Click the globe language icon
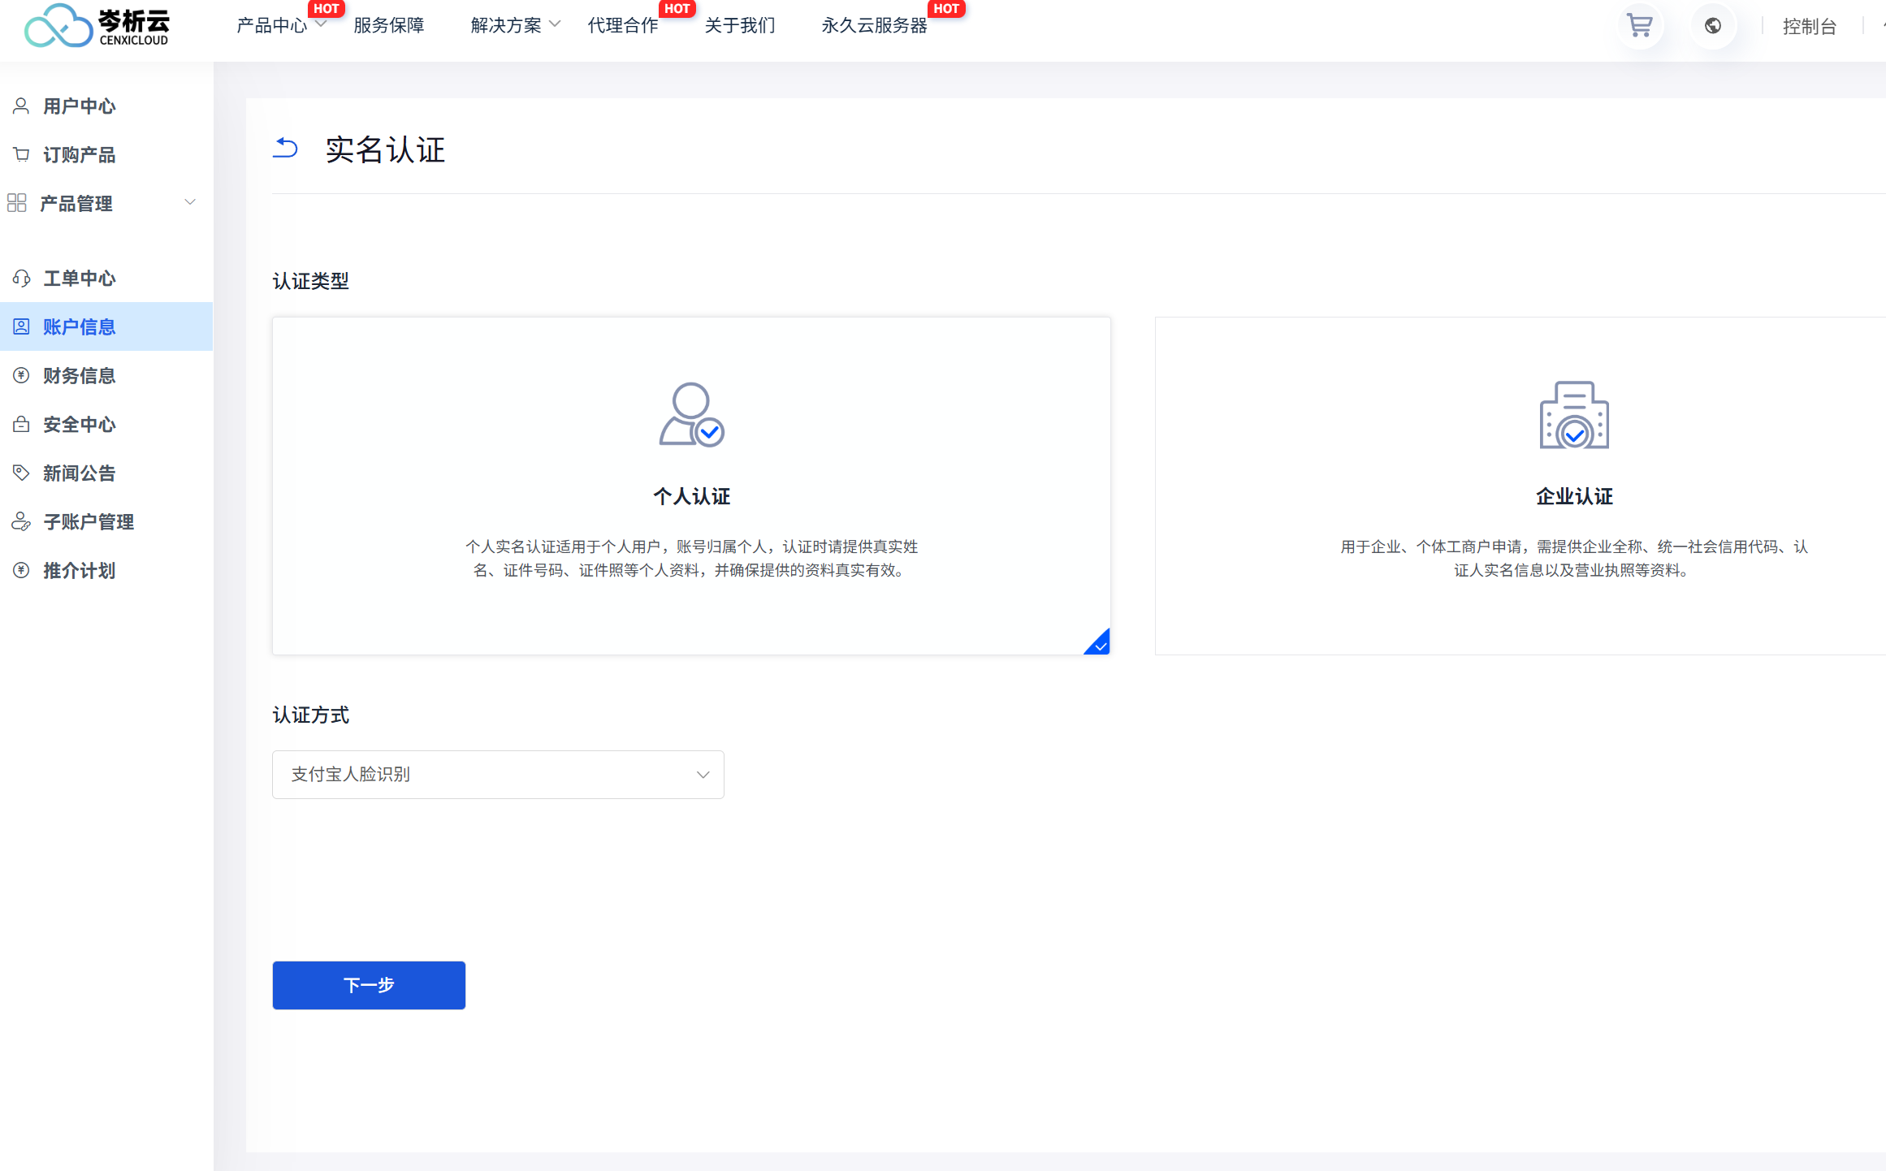This screenshot has height=1171, width=1886. pyautogui.click(x=1712, y=26)
